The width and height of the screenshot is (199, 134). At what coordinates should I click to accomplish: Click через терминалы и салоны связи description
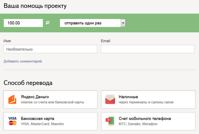pos(146,102)
